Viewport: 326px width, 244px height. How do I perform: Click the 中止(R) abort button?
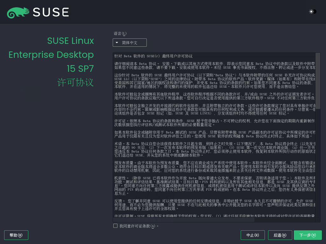click(252, 235)
